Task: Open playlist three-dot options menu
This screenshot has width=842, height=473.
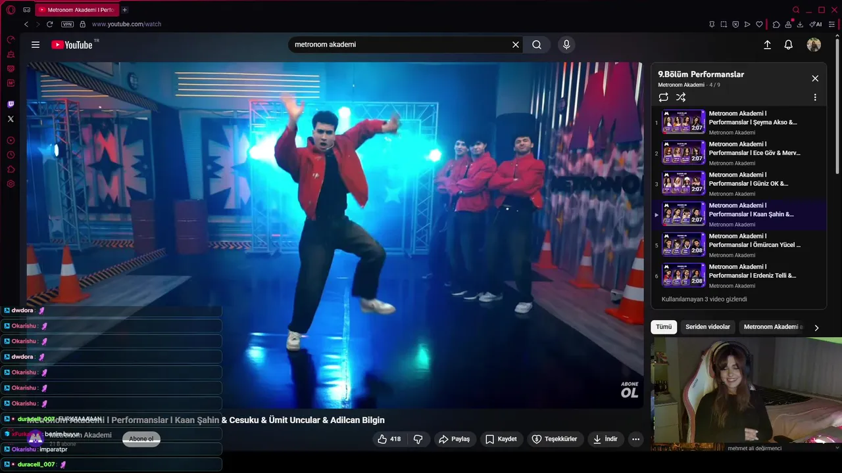Action: click(x=815, y=97)
